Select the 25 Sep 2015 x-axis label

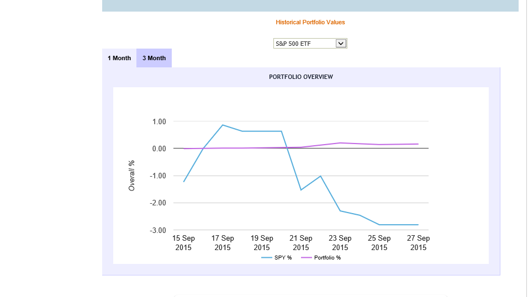(379, 243)
